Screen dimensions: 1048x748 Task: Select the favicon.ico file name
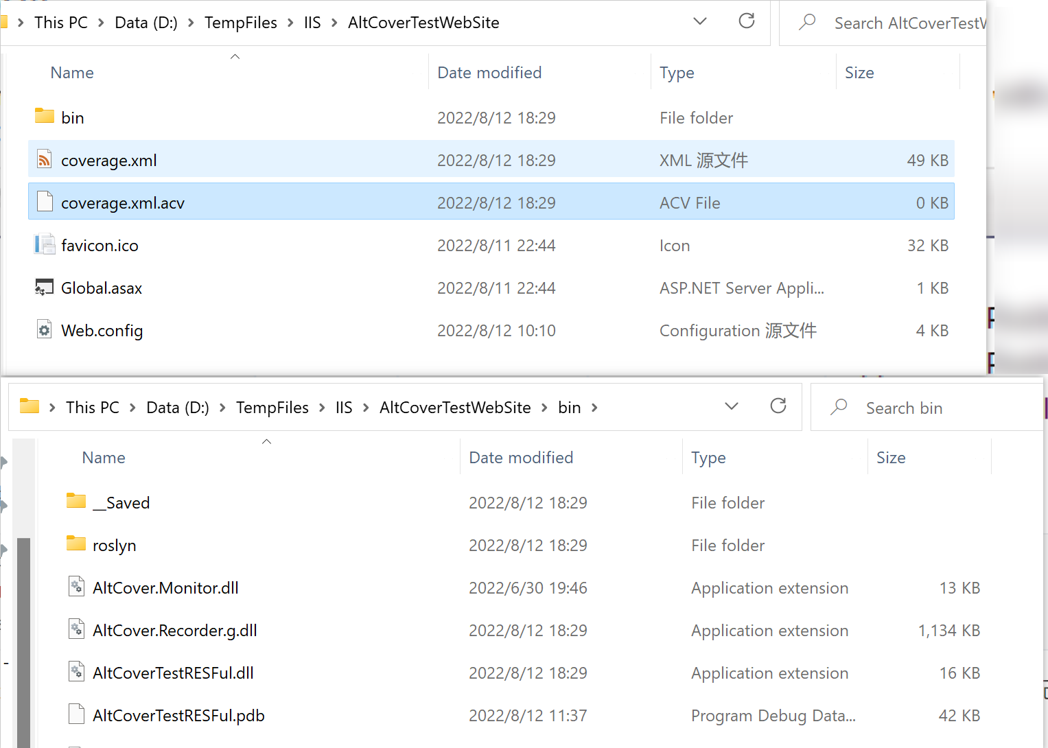[x=100, y=246]
